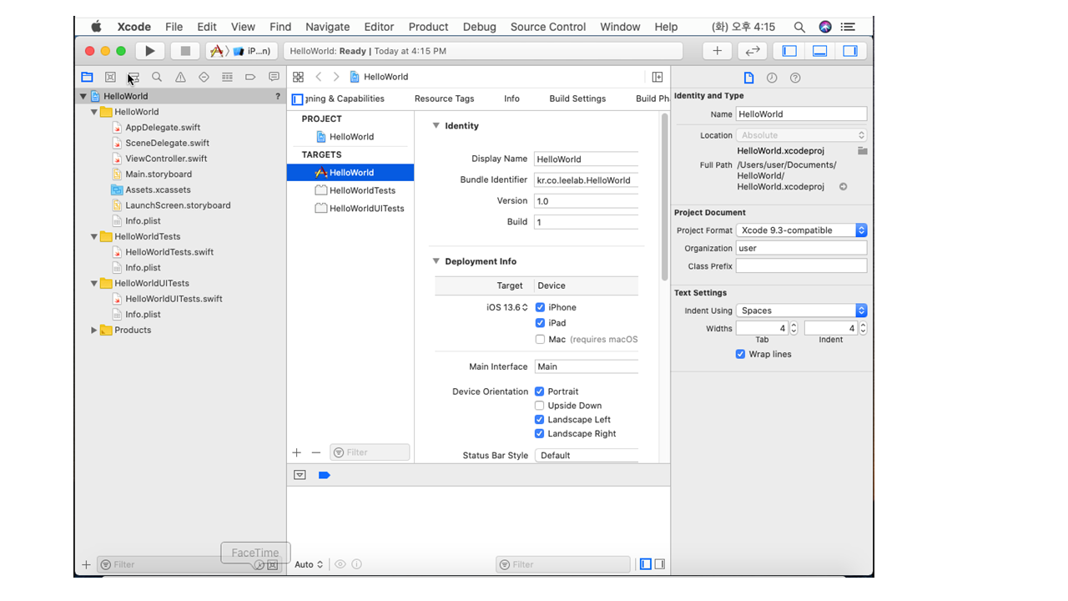Open the Indent Using dropdown
This screenshot has height=601, width=1068.
pyautogui.click(x=801, y=311)
